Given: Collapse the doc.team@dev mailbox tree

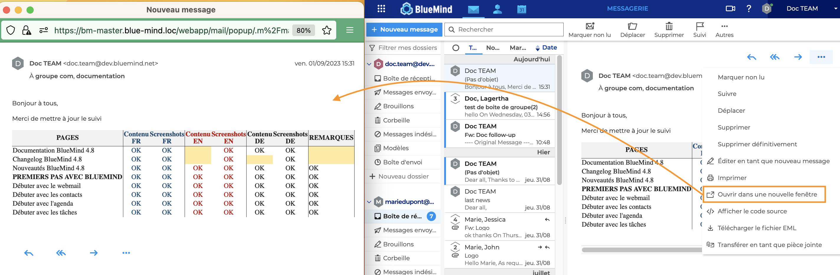Looking at the screenshot, I should tap(369, 64).
